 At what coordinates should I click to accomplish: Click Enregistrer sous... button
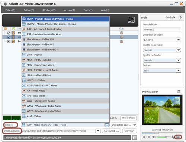(122, 125)
